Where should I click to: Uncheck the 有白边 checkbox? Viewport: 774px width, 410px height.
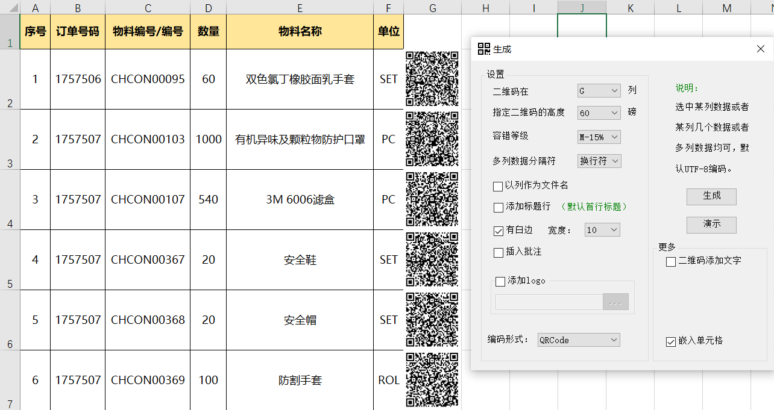click(x=498, y=231)
